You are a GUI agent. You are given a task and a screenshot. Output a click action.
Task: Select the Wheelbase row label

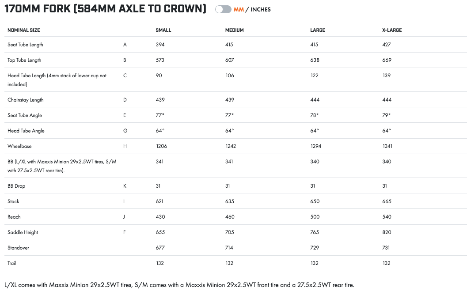19,146
